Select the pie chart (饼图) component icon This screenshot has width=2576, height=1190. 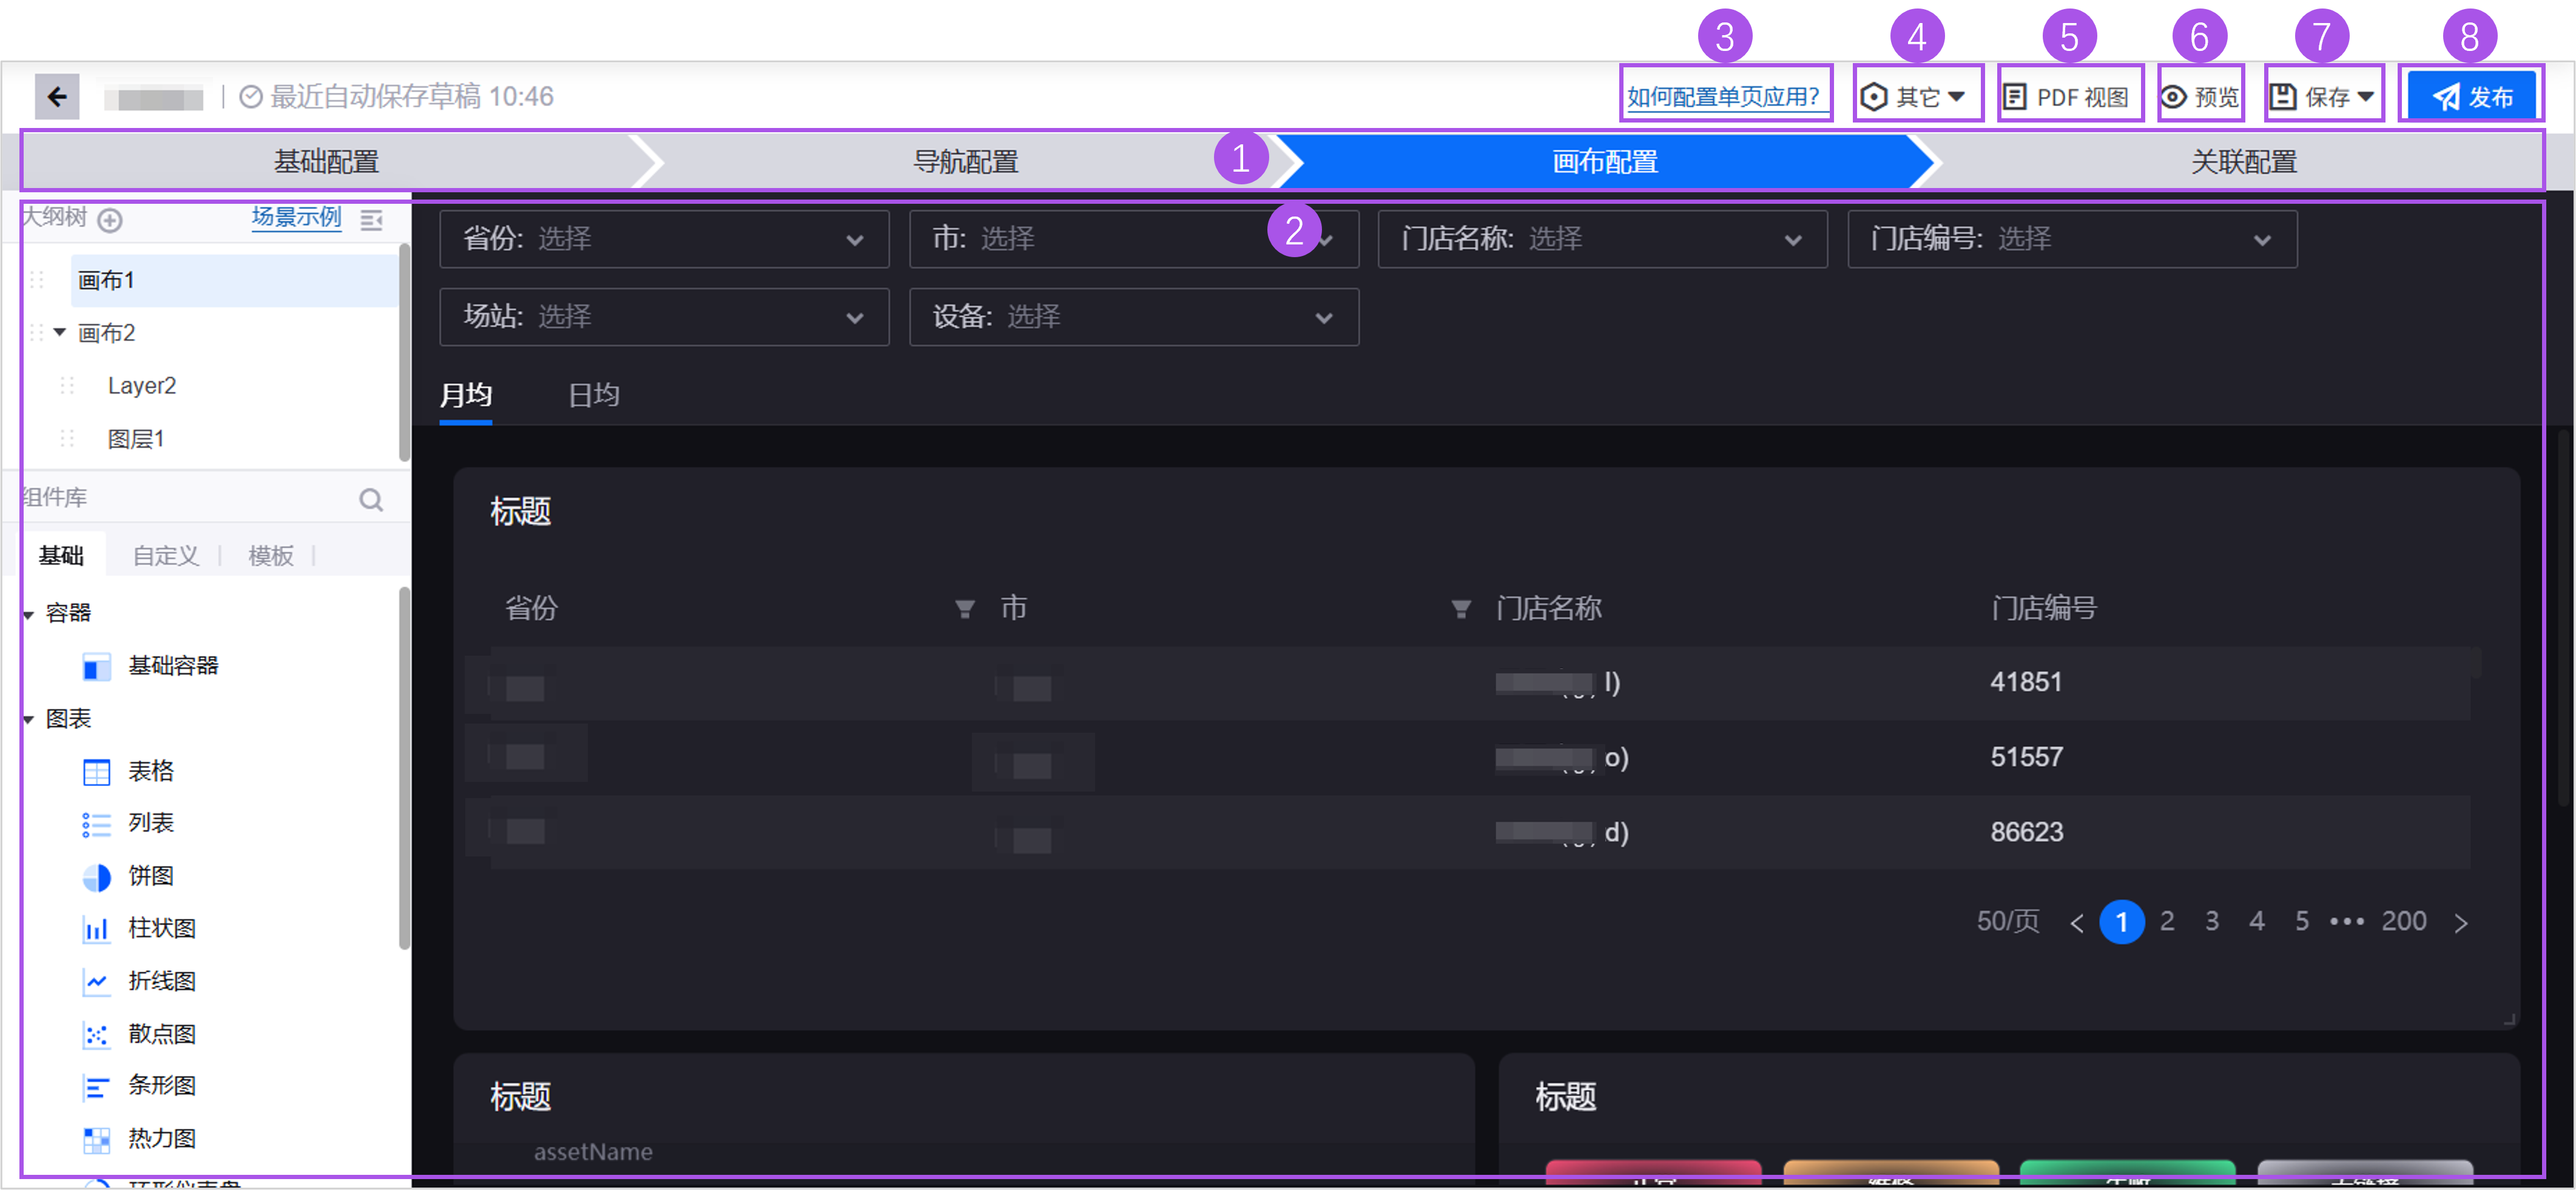click(96, 877)
